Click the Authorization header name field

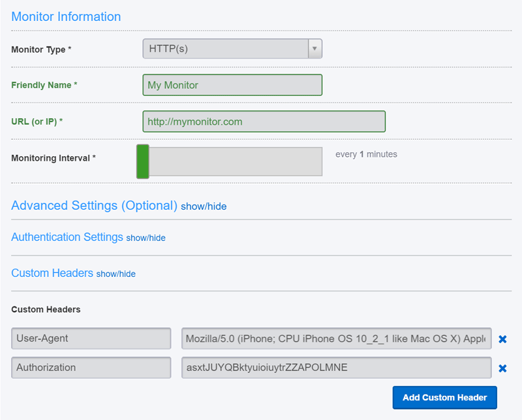(x=91, y=368)
